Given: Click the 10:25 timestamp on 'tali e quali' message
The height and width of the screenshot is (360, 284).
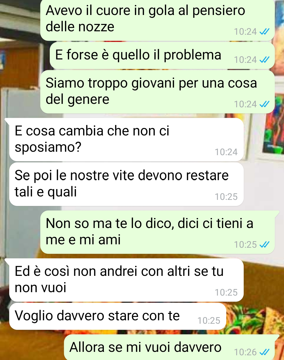Looking at the screenshot, I should pyautogui.click(x=226, y=197).
